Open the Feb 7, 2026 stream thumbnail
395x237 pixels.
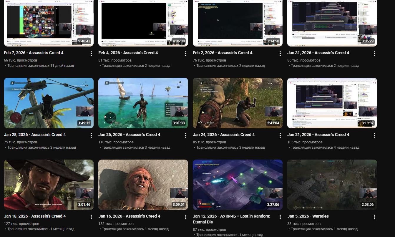point(49,23)
